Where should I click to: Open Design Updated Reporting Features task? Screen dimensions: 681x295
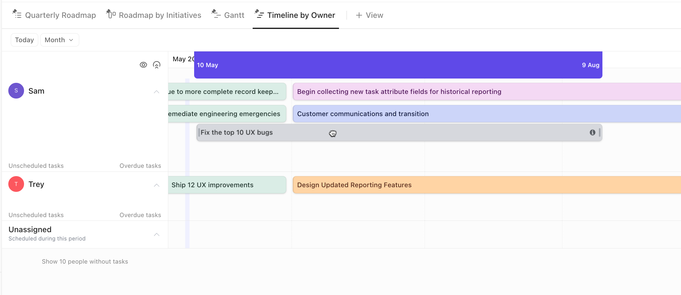tap(354, 185)
